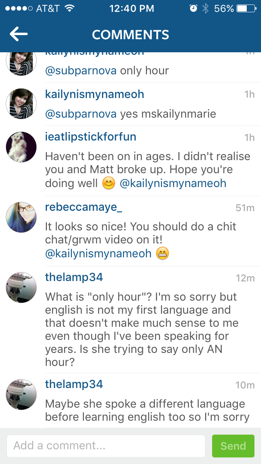This screenshot has width=261, height=464.
Task: Tap kailynismynameoh's avatar beside 'yes mskailynmarie'
Action: pos(21,104)
